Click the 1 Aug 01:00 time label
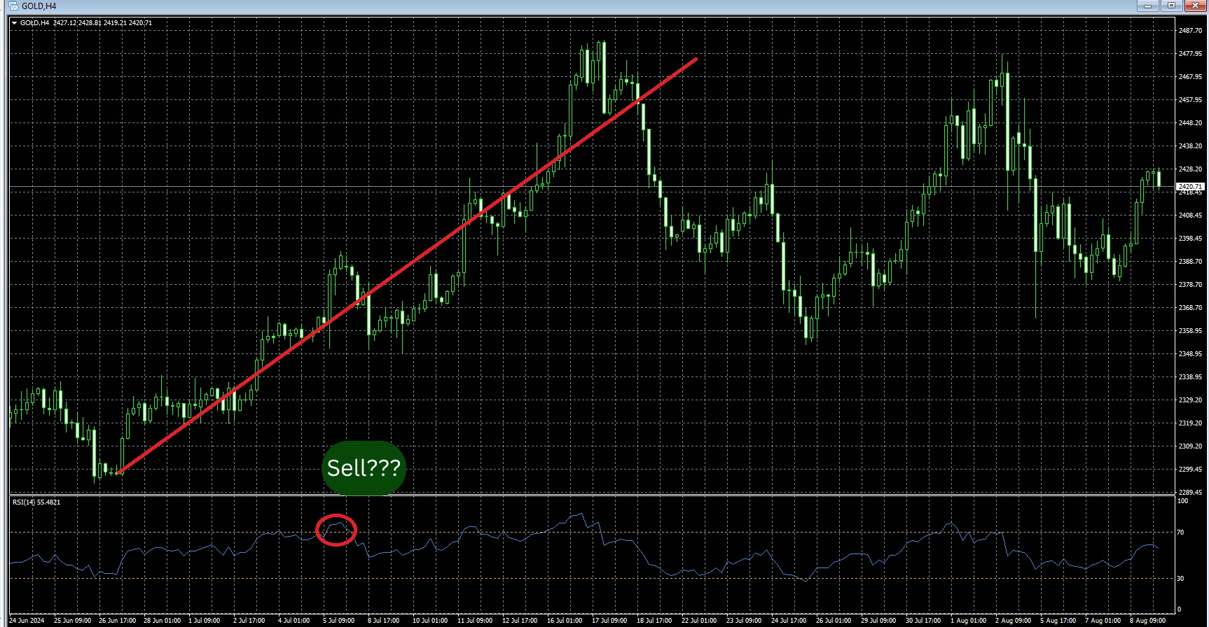Viewport: 1209px width, 627px height. click(x=968, y=621)
